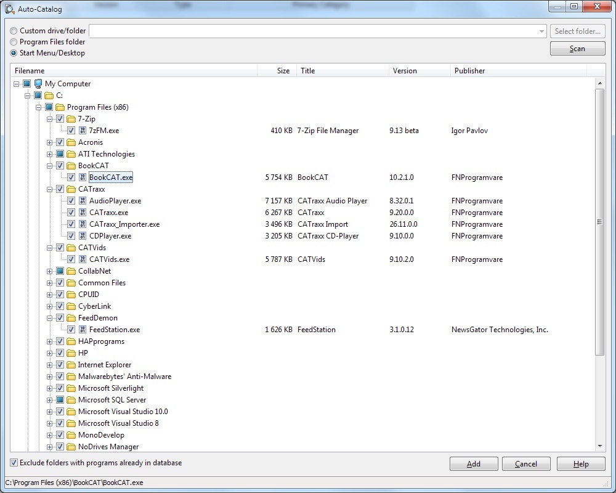Uncheck the CDPlayer.exe checkbox
The image size is (616, 493).
click(x=71, y=236)
